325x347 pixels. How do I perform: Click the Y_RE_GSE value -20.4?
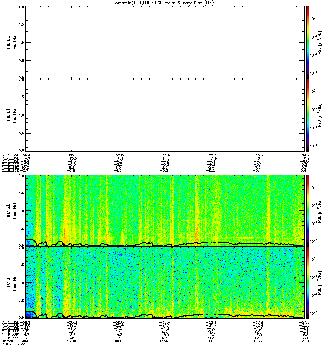(x=118, y=325)
